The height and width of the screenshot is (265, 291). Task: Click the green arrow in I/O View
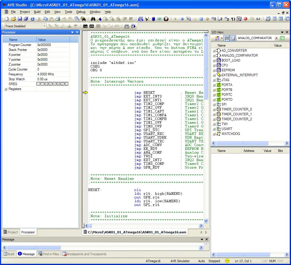click(282, 38)
